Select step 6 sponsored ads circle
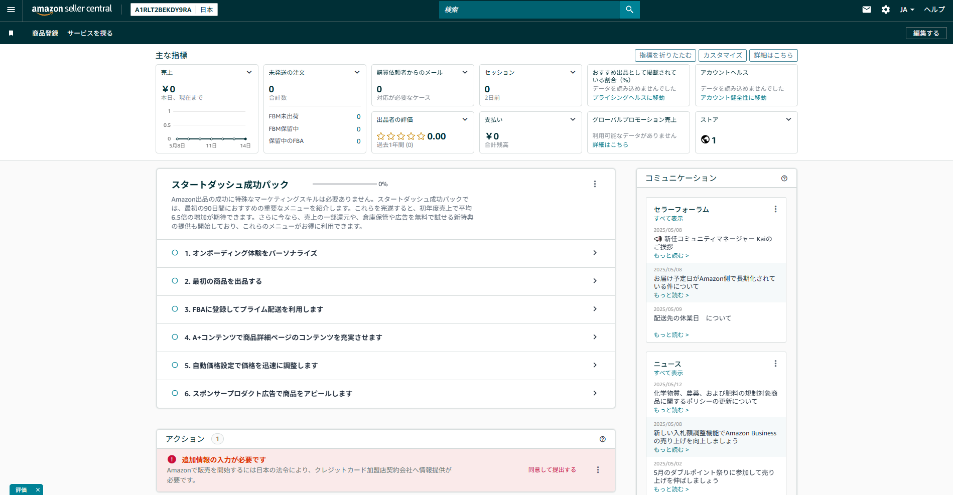 [x=175, y=393]
